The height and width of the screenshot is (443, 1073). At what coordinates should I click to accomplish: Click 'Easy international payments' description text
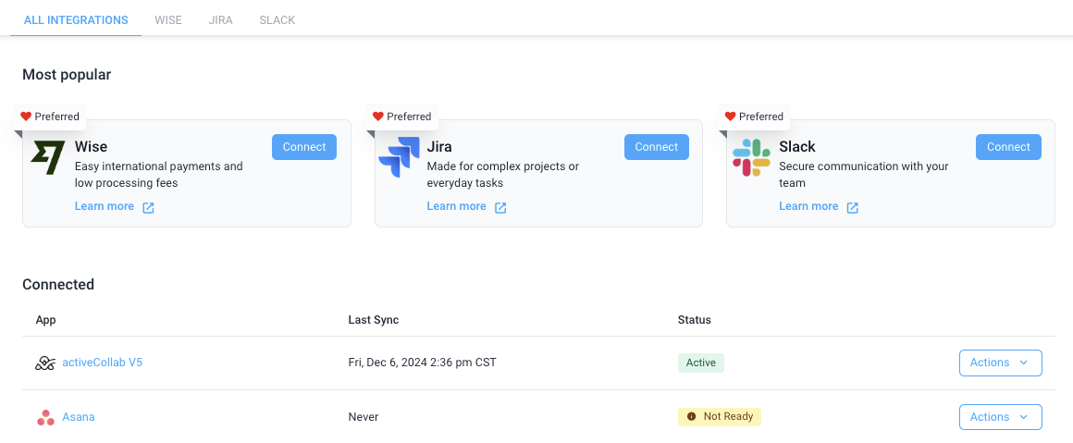pyautogui.click(x=159, y=175)
